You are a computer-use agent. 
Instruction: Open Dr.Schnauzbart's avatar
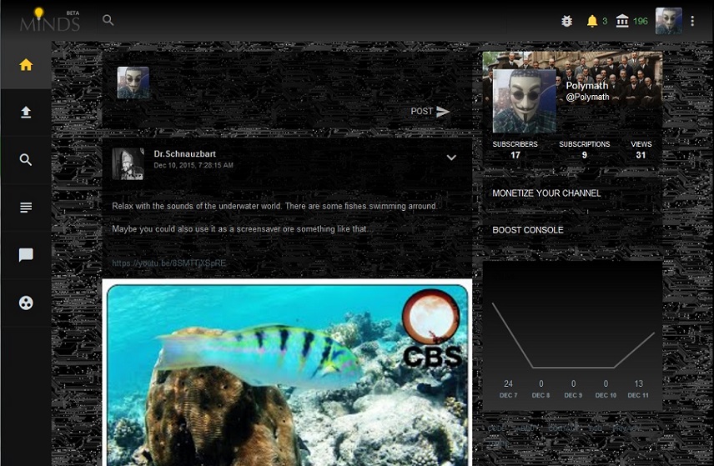pyautogui.click(x=128, y=164)
